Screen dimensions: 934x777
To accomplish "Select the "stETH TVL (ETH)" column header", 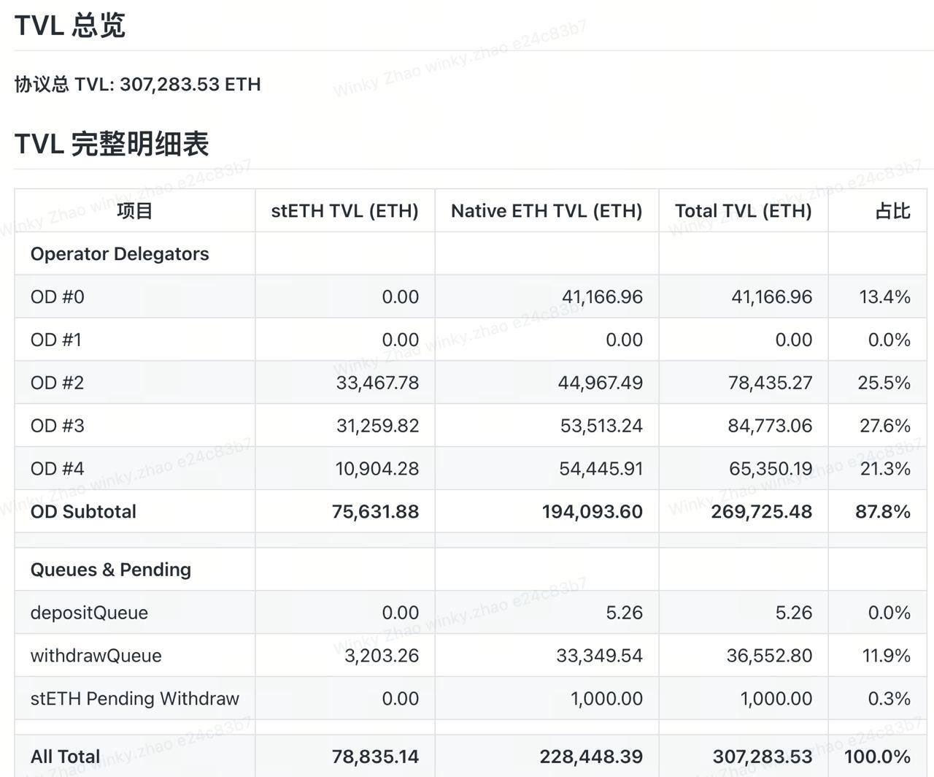I will pos(344,211).
